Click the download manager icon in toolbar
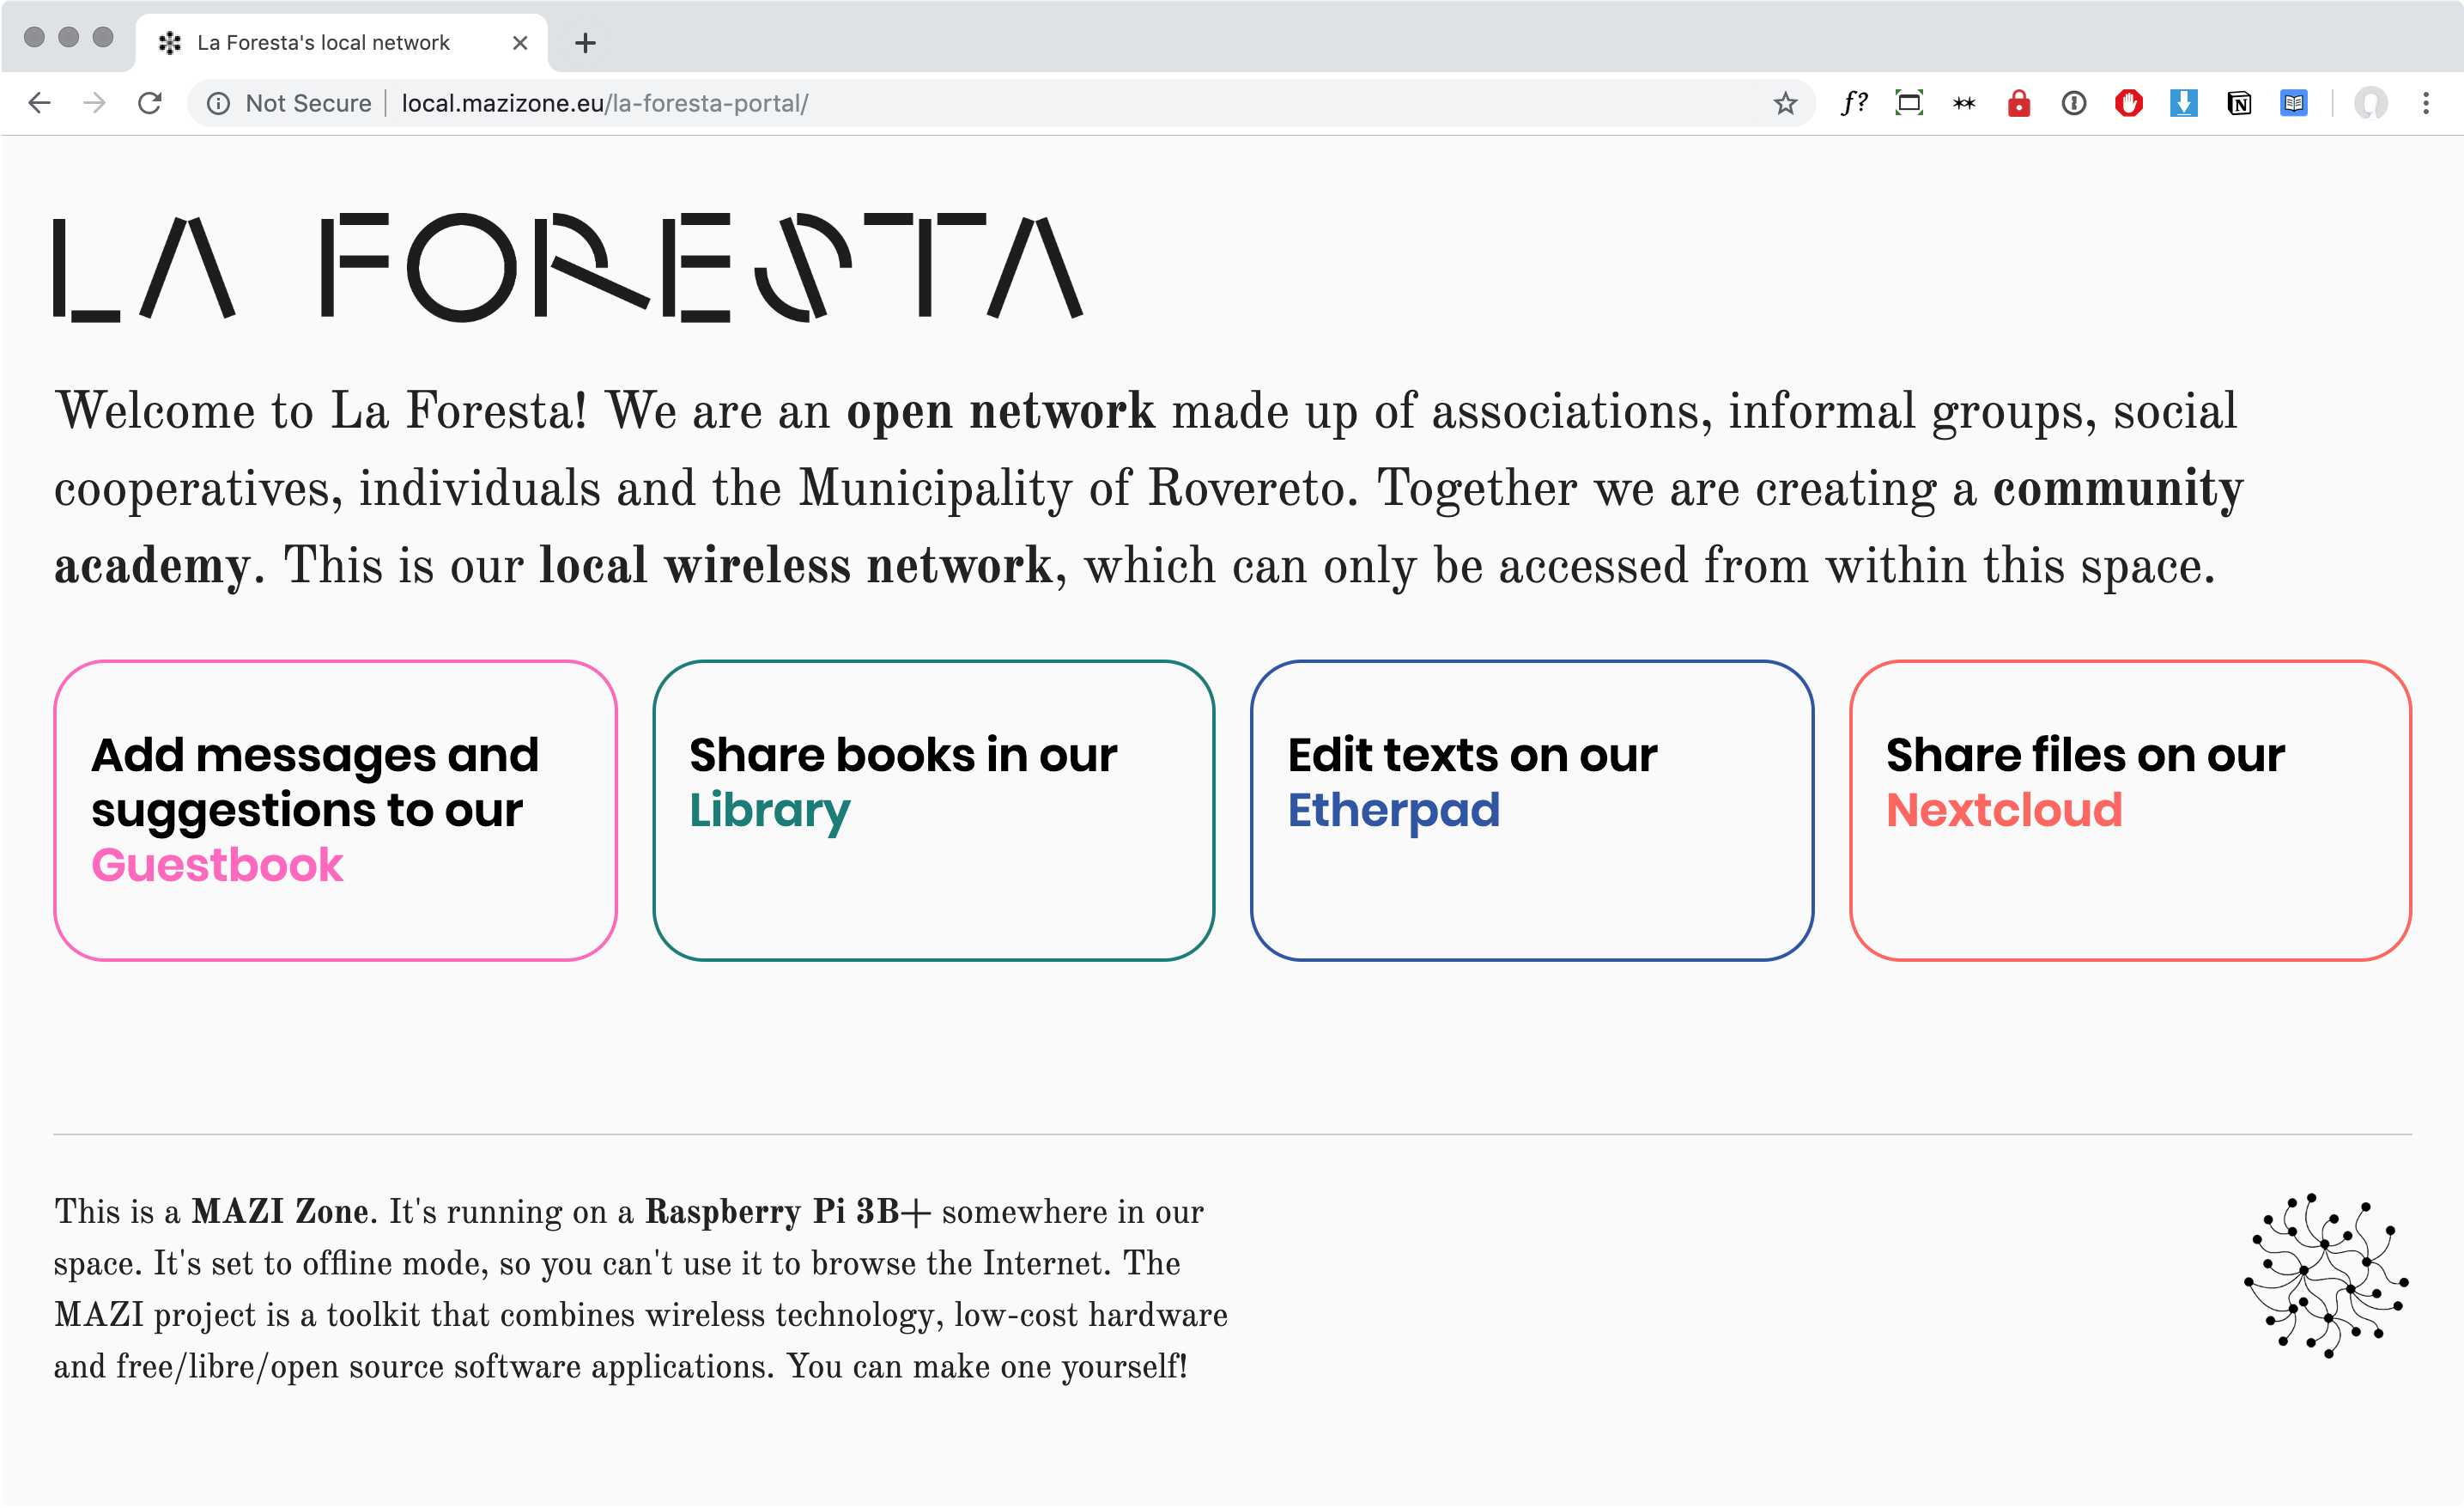The width and height of the screenshot is (2464, 1508). pos(2186,102)
